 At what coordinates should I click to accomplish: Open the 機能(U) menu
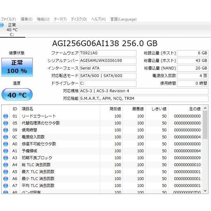[43, 19]
